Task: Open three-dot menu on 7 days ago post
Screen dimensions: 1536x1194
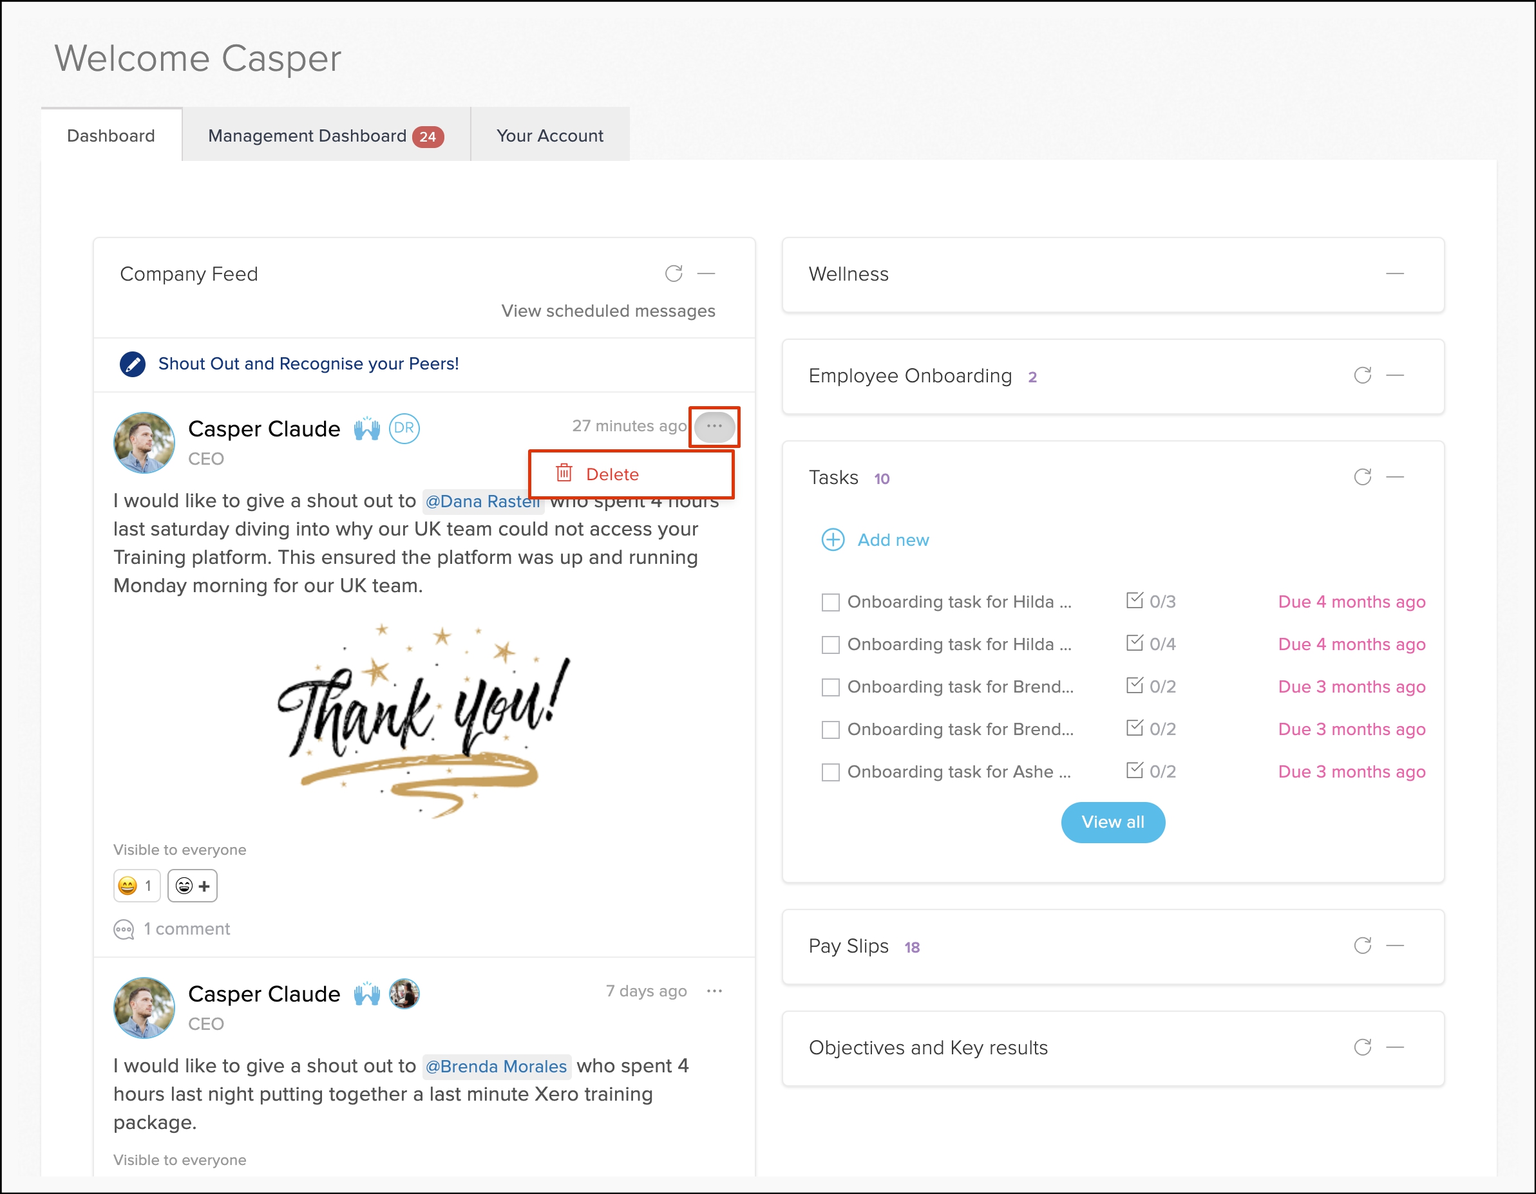Action: 714,991
